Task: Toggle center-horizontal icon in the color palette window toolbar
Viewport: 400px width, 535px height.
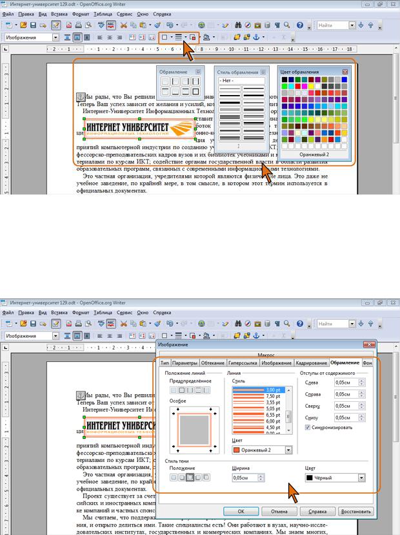Action: (110, 37)
